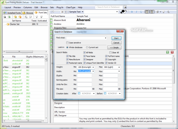This screenshot has width=178, height=129.
Task: Click the Installed Fonts tab icon
Action: (5, 13)
